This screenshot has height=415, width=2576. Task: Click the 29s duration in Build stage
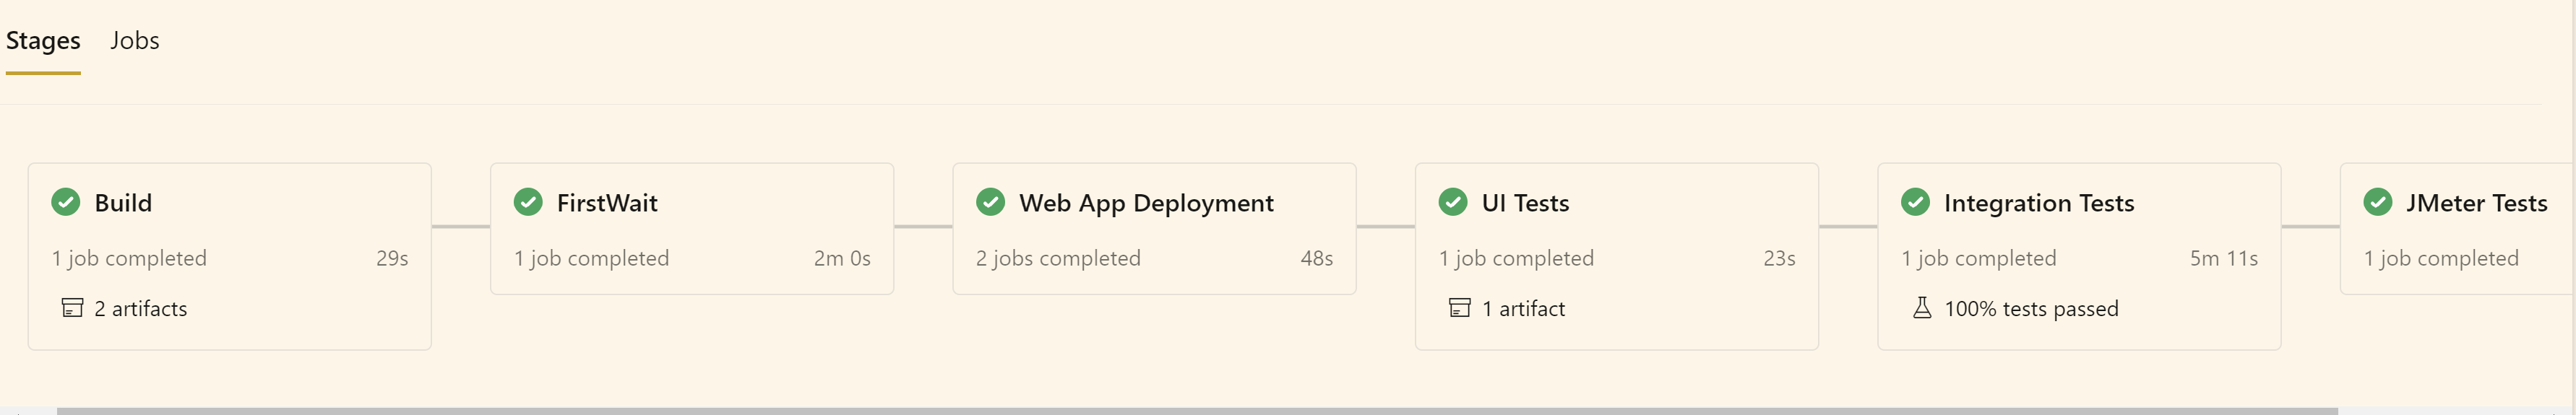click(392, 258)
